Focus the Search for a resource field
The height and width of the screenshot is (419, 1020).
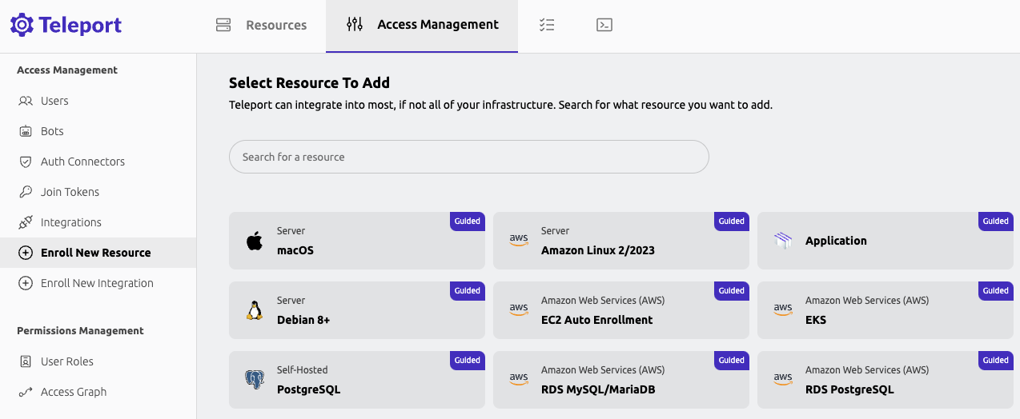coord(469,157)
